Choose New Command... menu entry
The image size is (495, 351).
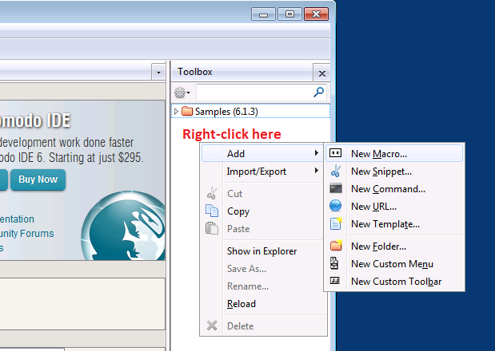394,189
